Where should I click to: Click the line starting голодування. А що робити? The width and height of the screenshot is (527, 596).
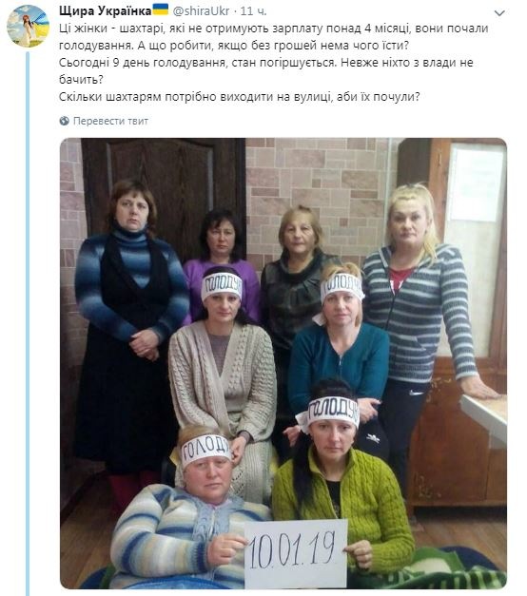(x=234, y=46)
